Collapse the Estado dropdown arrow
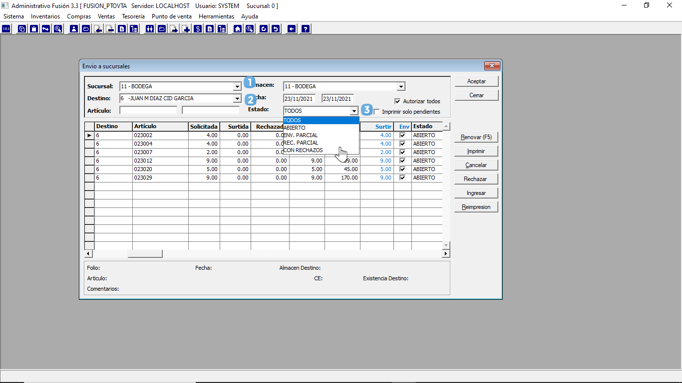 tap(354, 111)
